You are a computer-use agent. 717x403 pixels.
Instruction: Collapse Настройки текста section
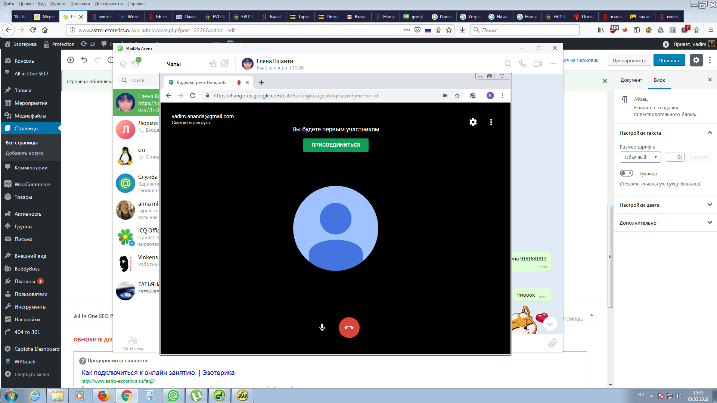coord(710,133)
